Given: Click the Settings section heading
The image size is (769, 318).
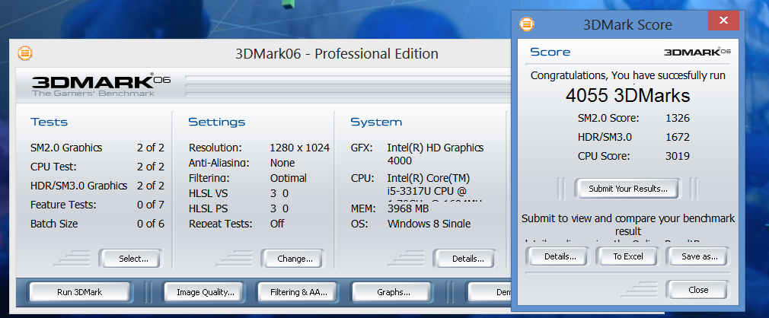Looking at the screenshot, I should pos(217,122).
